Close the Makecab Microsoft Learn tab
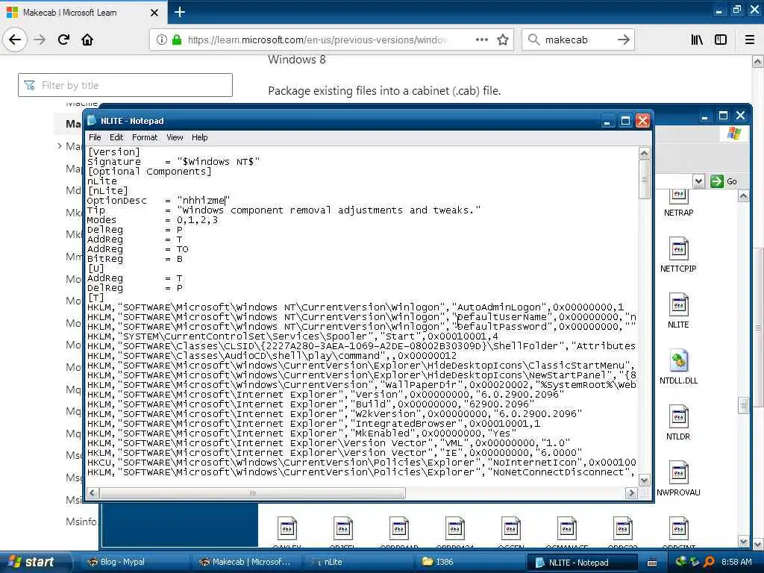 tap(154, 13)
